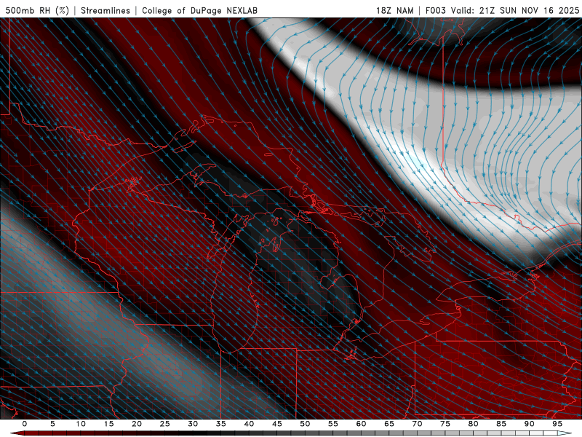582x437 pixels.
Task: Click the '5' value on the colorbar
Action: tap(52, 424)
